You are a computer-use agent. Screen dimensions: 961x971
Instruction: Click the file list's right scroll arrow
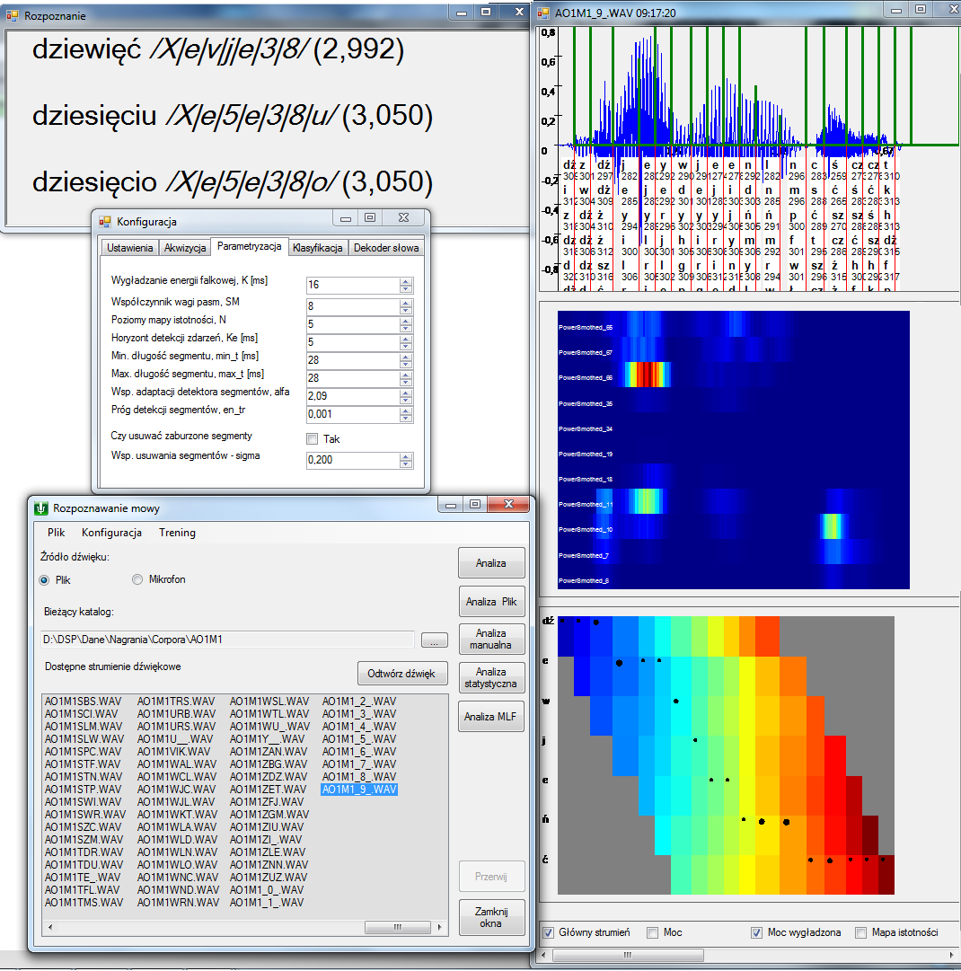pos(439,927)
